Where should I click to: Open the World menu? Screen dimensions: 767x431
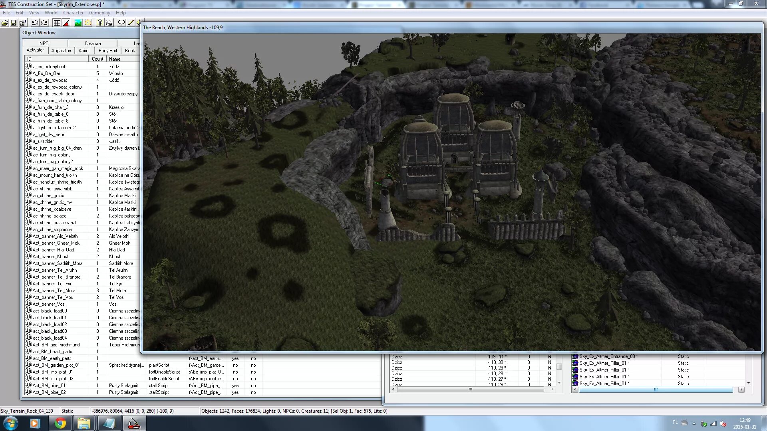51,13
